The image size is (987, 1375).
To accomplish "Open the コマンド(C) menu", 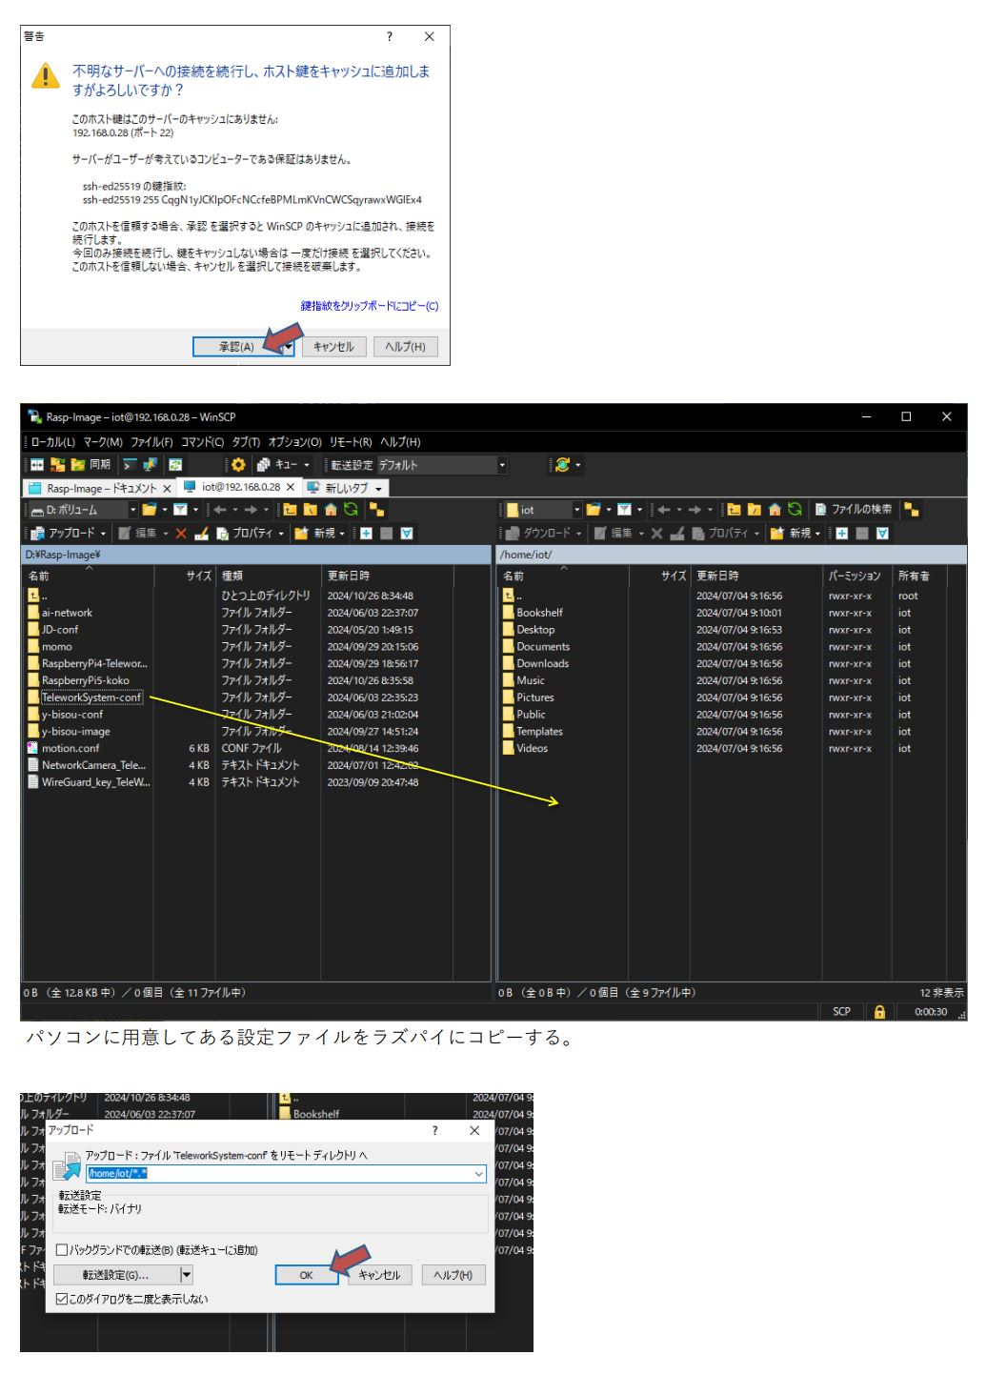I will coord(202,442).
